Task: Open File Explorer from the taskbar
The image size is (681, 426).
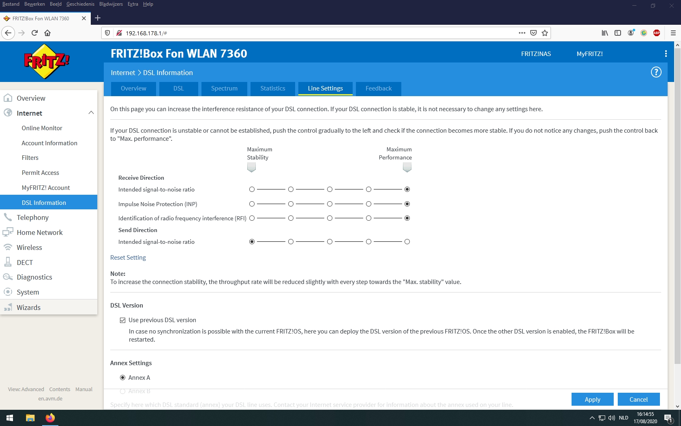Action: coord(30,418)
